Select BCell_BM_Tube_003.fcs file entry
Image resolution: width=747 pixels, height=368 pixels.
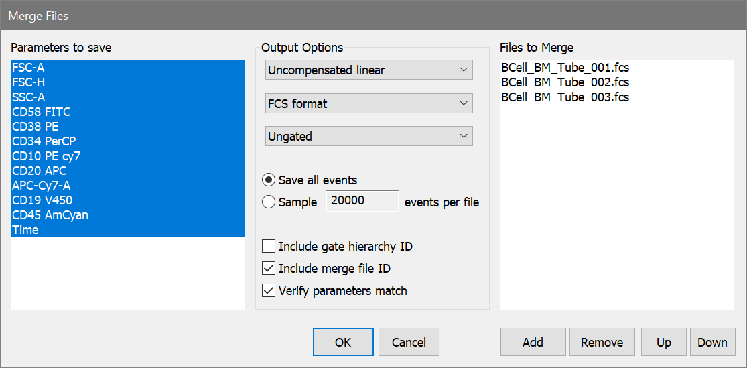(x=565, y=97)
